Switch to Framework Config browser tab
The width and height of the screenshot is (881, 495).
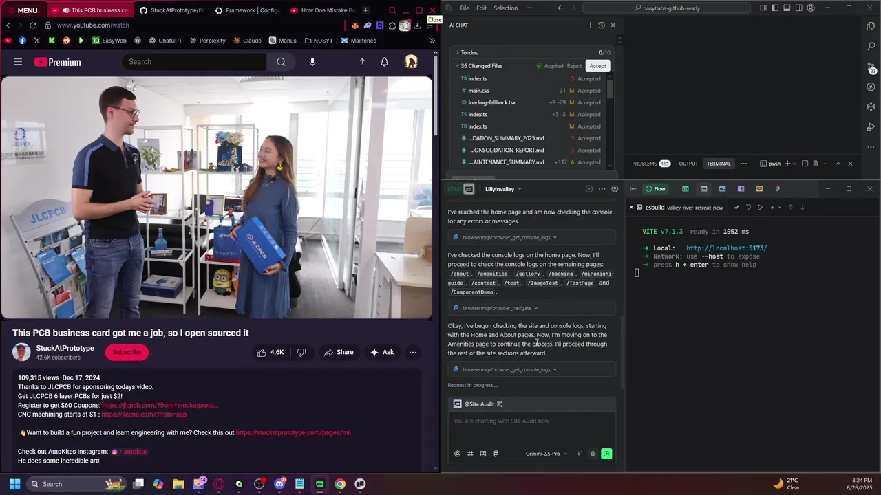[247, 10]
